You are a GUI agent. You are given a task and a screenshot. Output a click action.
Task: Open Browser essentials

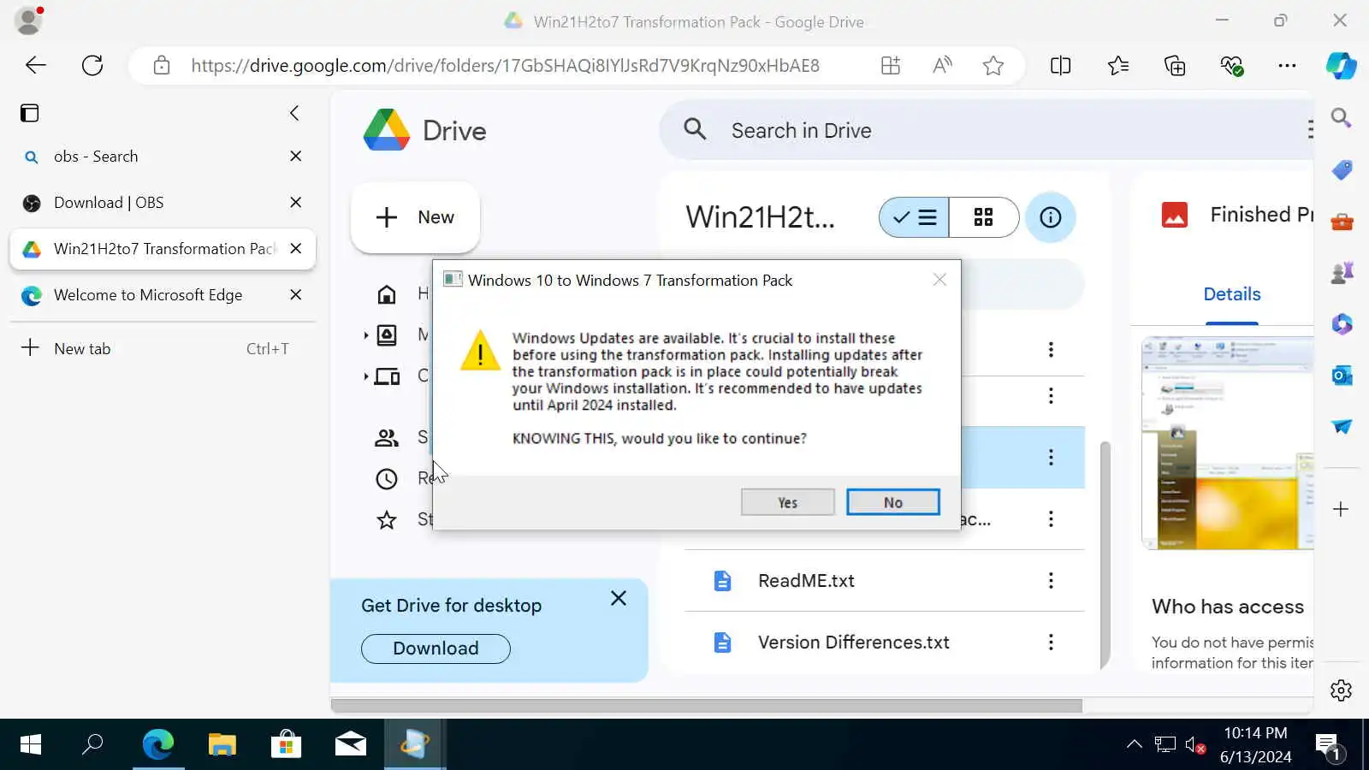coord(1231,65)
